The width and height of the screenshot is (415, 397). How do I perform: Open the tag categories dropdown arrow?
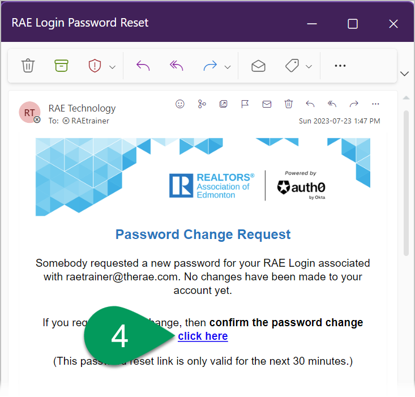click(309, 67)
